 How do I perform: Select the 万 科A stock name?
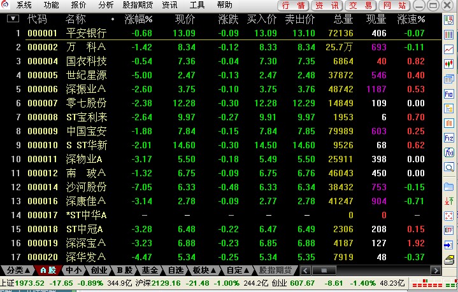pos(86,47)
